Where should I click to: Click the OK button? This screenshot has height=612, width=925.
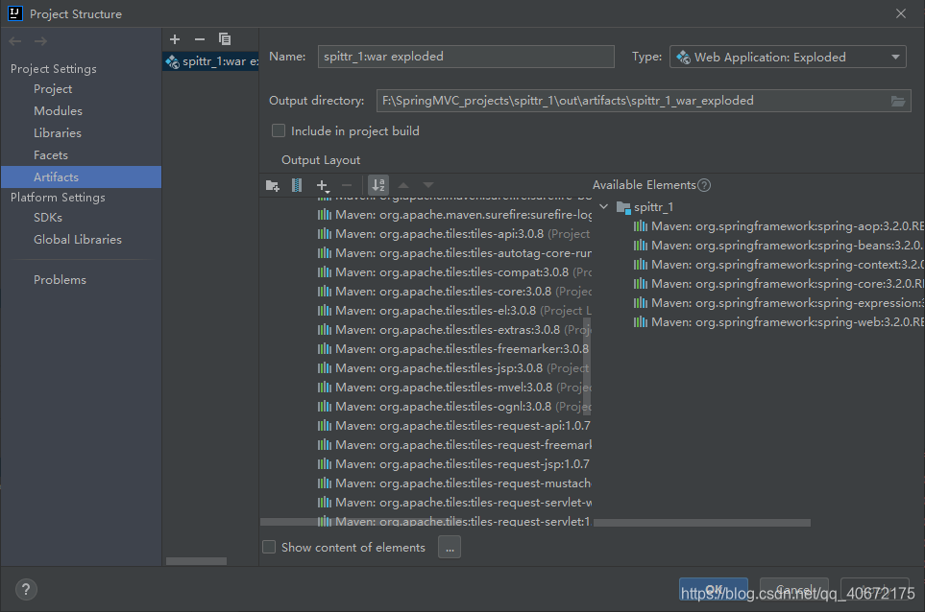[x=714, y=590]
